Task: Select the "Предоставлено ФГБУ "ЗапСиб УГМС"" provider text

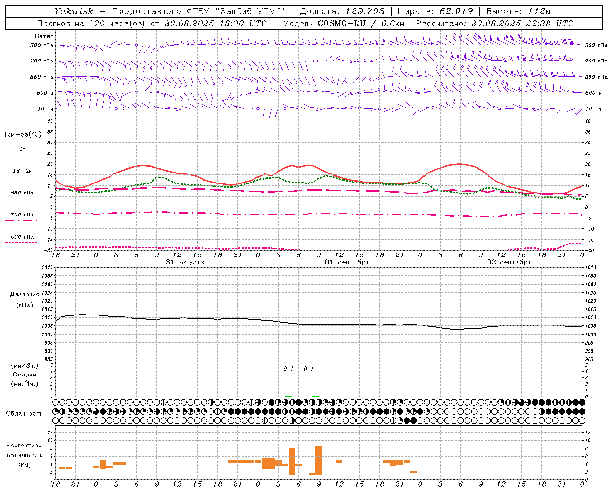Action: 199,11
